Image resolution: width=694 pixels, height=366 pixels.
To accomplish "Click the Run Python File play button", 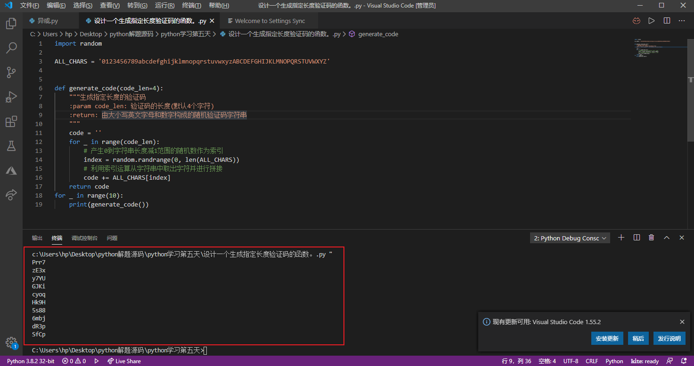I will [x=651, y=21].
